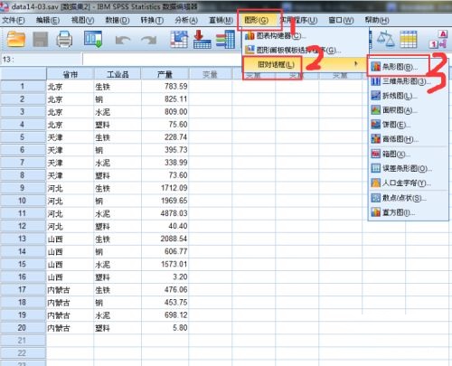Image resolution: width=452 pixels, height=366 pixels.
Task: Open the 文件(F) menu
Action: pos(14,20)
